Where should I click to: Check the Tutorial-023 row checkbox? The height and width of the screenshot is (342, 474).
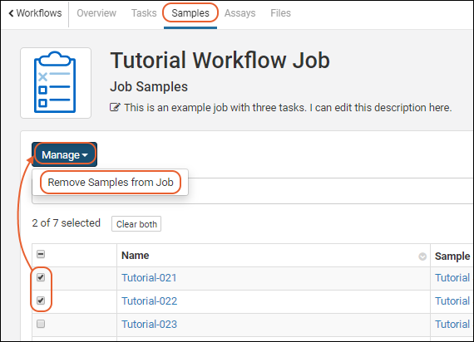(41, 324)
